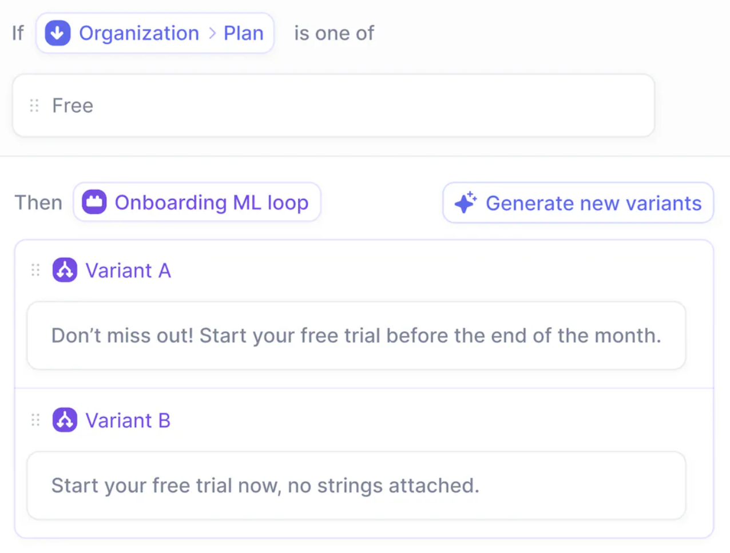730x553 pixels.
Task: Select the Plan attribute in the condition
Action: (x=243, y=33)
